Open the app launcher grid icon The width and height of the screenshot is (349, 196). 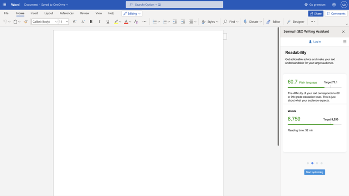tap(4, 4)
